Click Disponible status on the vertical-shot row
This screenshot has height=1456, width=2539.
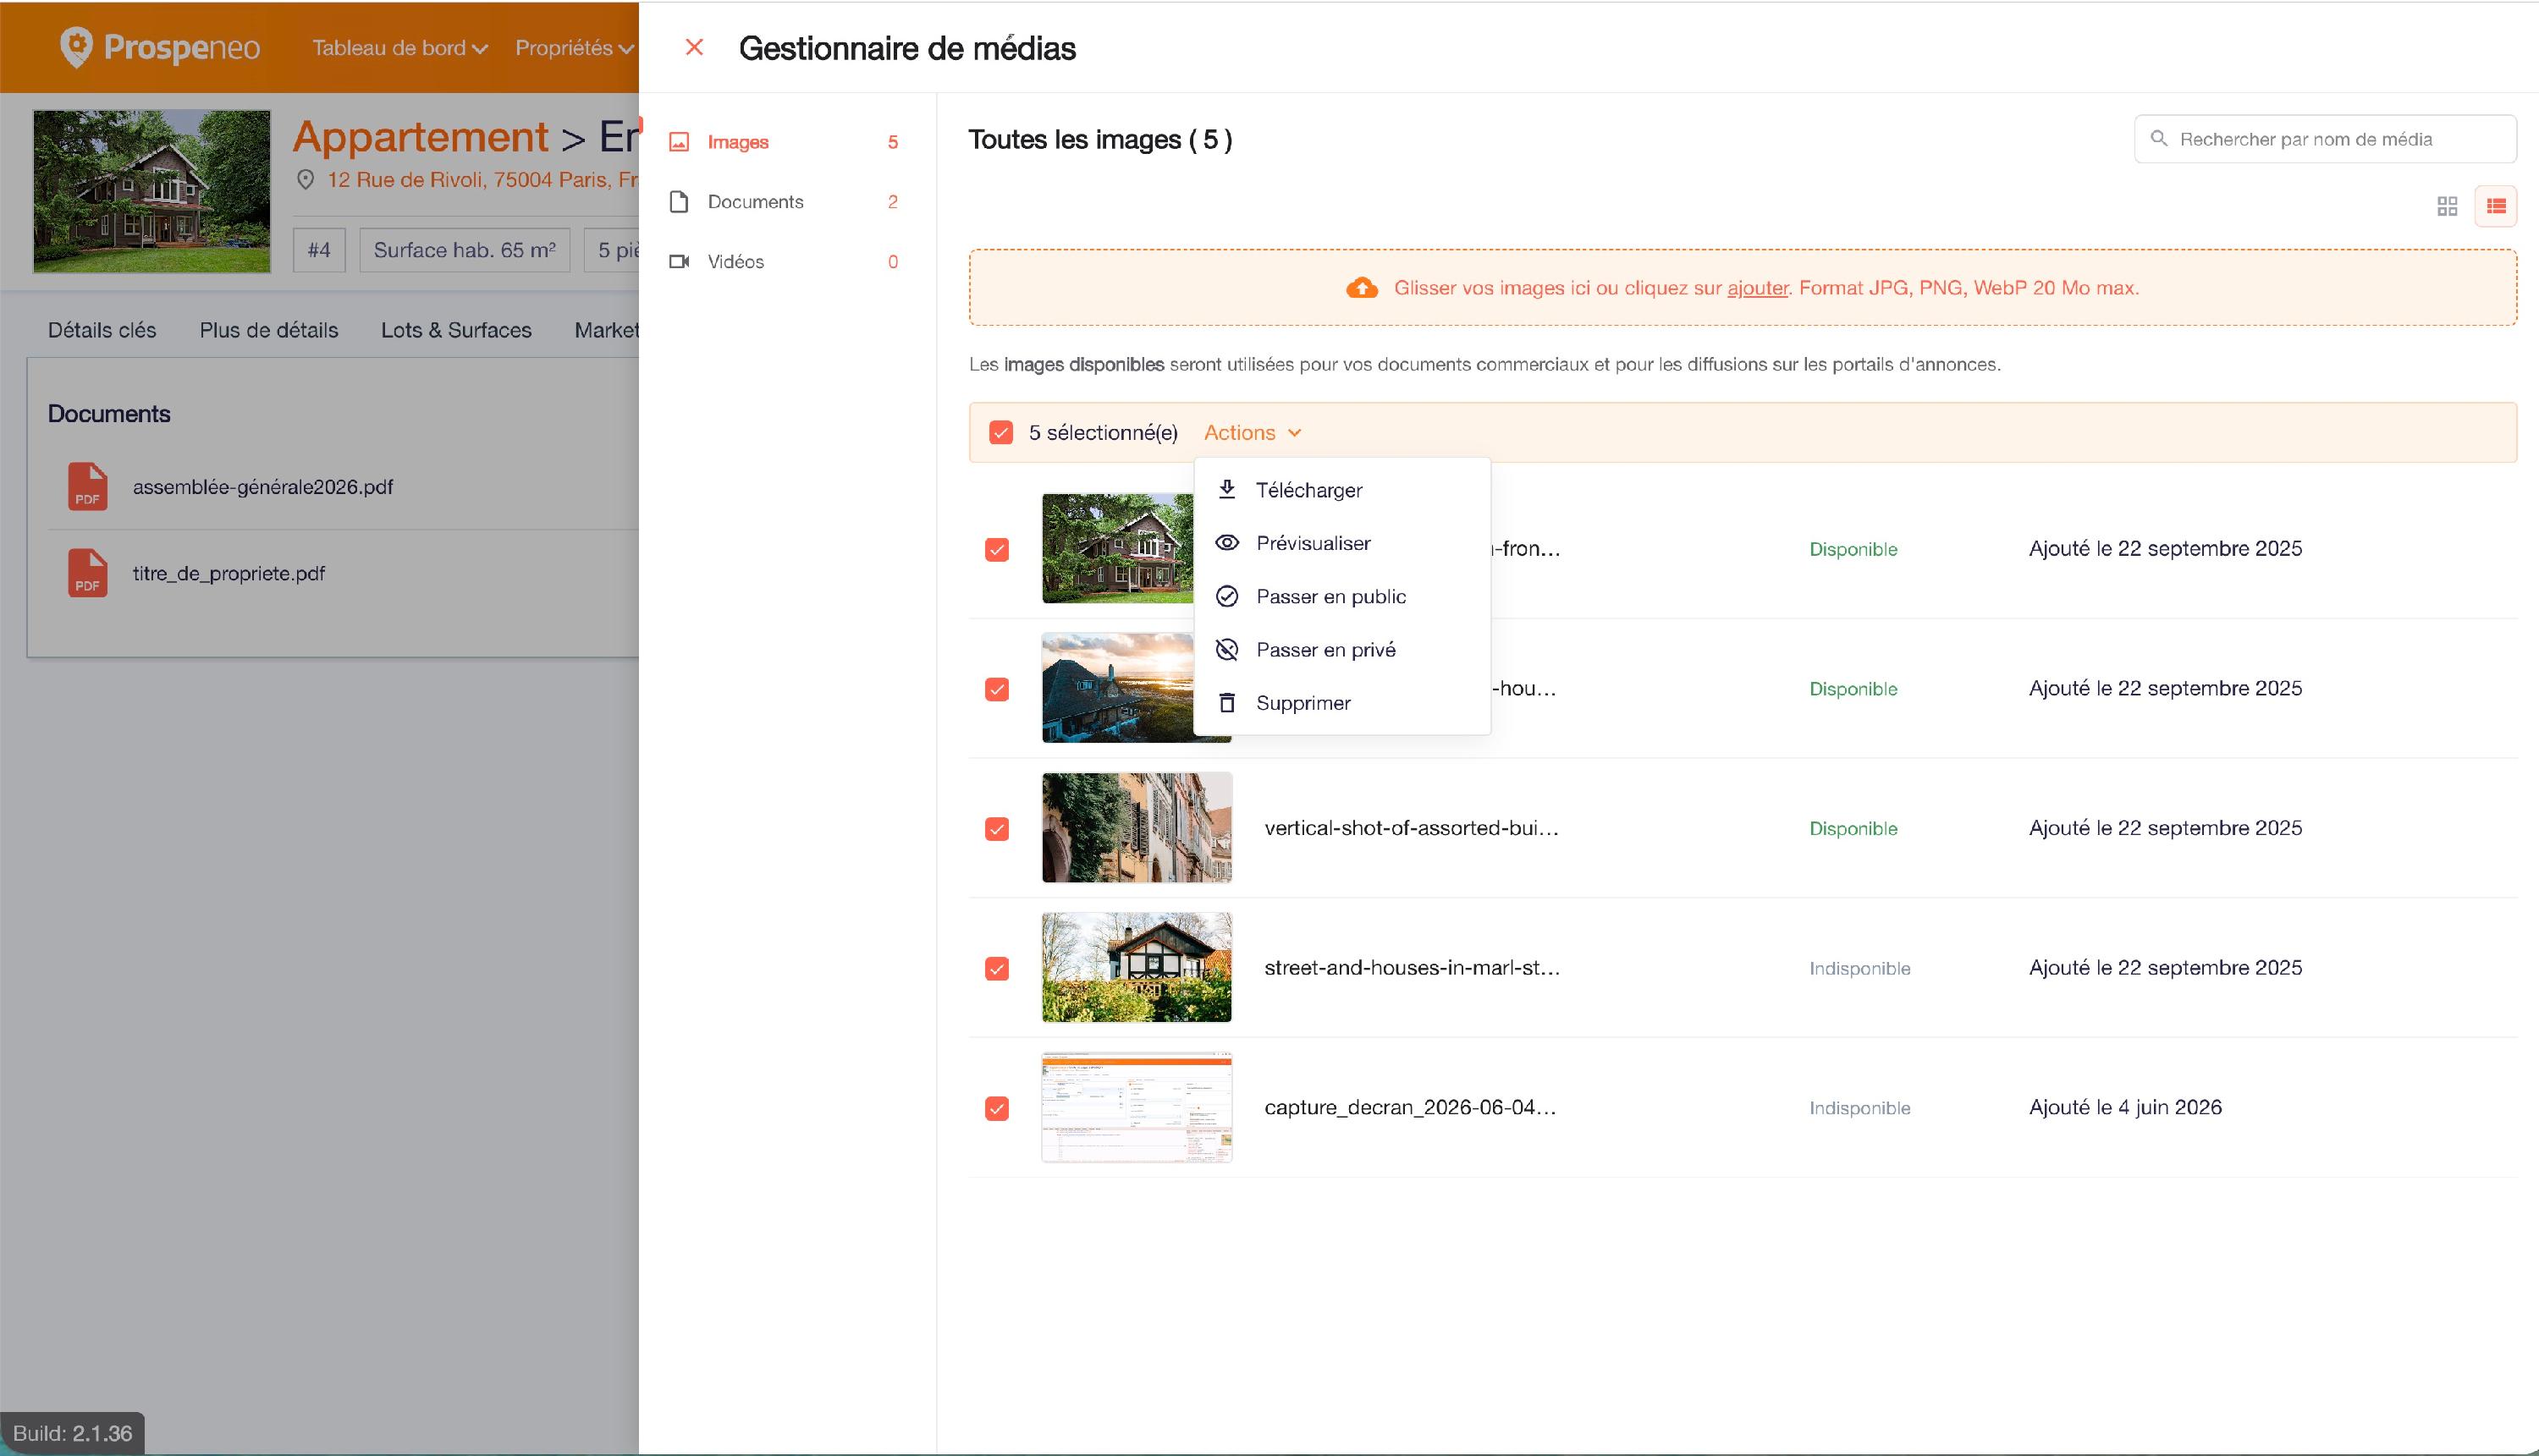coord(1853,829)
